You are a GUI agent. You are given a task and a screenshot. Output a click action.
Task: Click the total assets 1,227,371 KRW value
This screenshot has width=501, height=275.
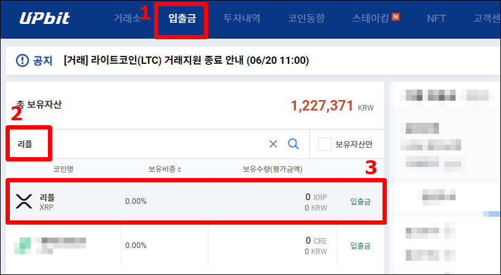(x=332, y=106)
